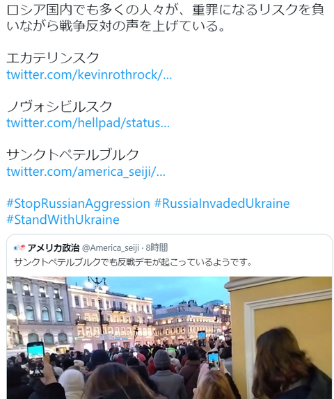This screenshot has height=399, width=334.
Task: Click the ノヴォシビルスク city label
Action: (x=59, y=106)
